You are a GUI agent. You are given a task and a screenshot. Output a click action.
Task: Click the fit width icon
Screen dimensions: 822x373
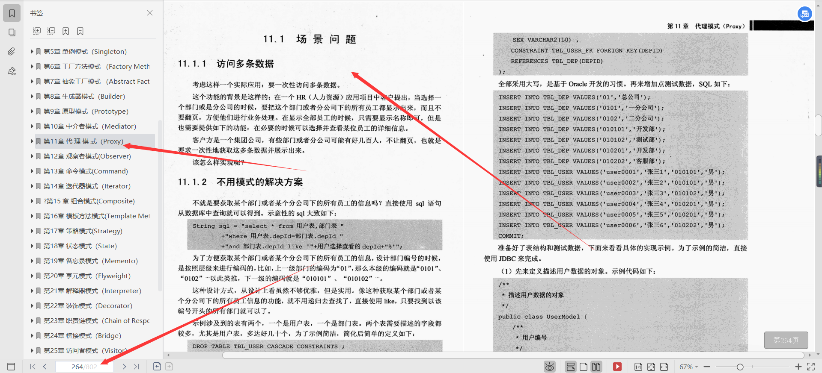pyautogui.click(x=664, y=367)
